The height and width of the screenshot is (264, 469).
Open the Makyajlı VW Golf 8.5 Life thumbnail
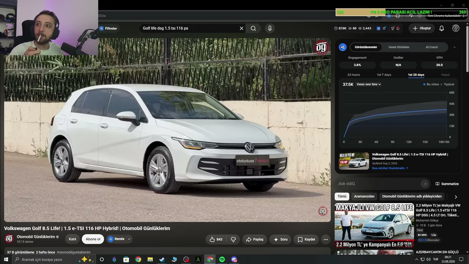(374, 226)
